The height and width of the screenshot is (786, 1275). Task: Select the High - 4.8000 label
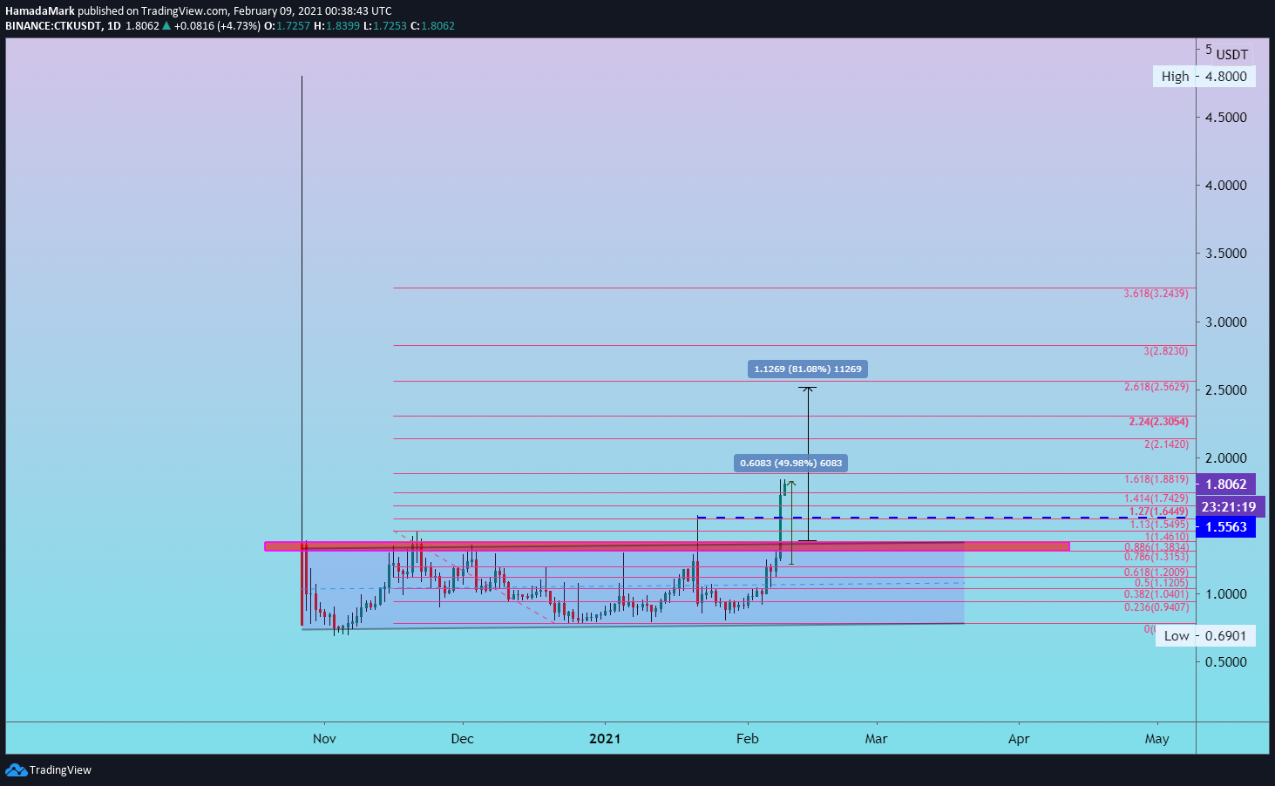(1204, 77)
